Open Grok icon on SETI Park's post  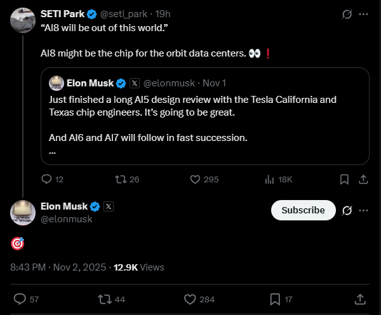click(x=347, y=14)
